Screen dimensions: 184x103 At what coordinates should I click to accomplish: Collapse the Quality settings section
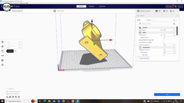pyautogui.click(x=157, y=27)
